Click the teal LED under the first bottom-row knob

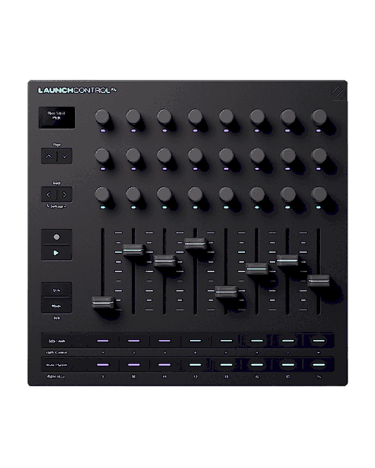click(102, 207)
